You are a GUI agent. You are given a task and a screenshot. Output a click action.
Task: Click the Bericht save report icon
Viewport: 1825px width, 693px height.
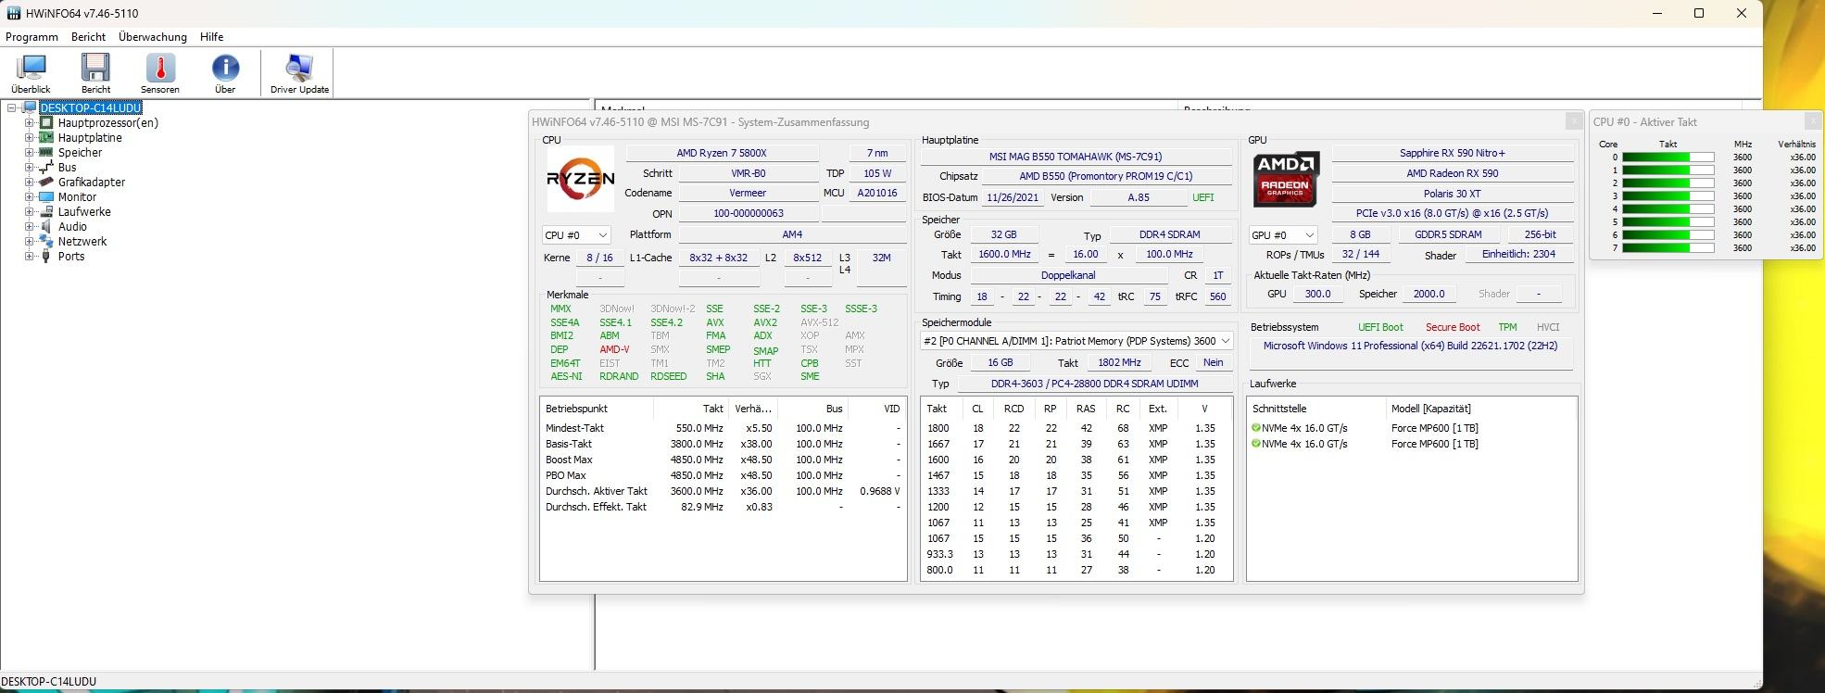(95, 73)
